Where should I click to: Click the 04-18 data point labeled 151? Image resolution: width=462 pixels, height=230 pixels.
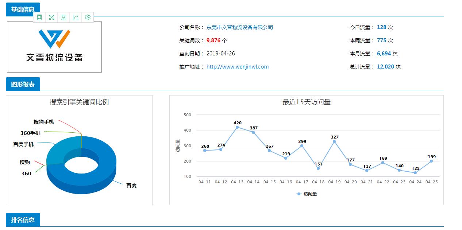point(318,168)
